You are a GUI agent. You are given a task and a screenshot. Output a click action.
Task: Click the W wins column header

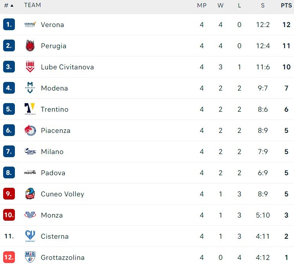click(x=221, y=5)
